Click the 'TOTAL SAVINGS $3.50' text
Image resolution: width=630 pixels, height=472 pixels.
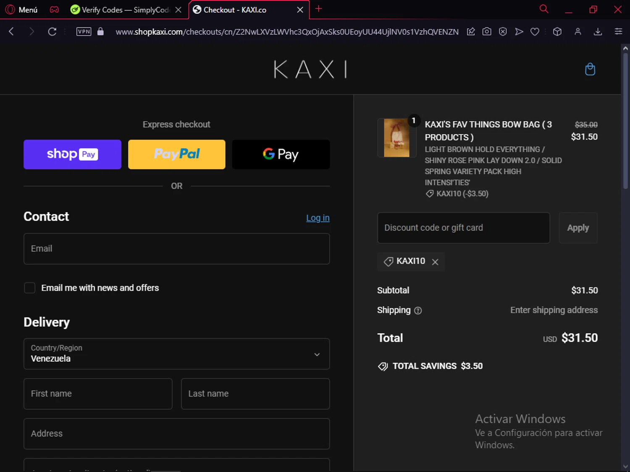point(438,366)
